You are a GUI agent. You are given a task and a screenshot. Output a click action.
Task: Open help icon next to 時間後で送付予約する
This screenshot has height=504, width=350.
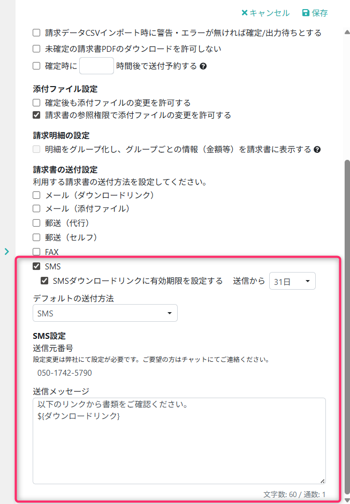coord(203,66)
